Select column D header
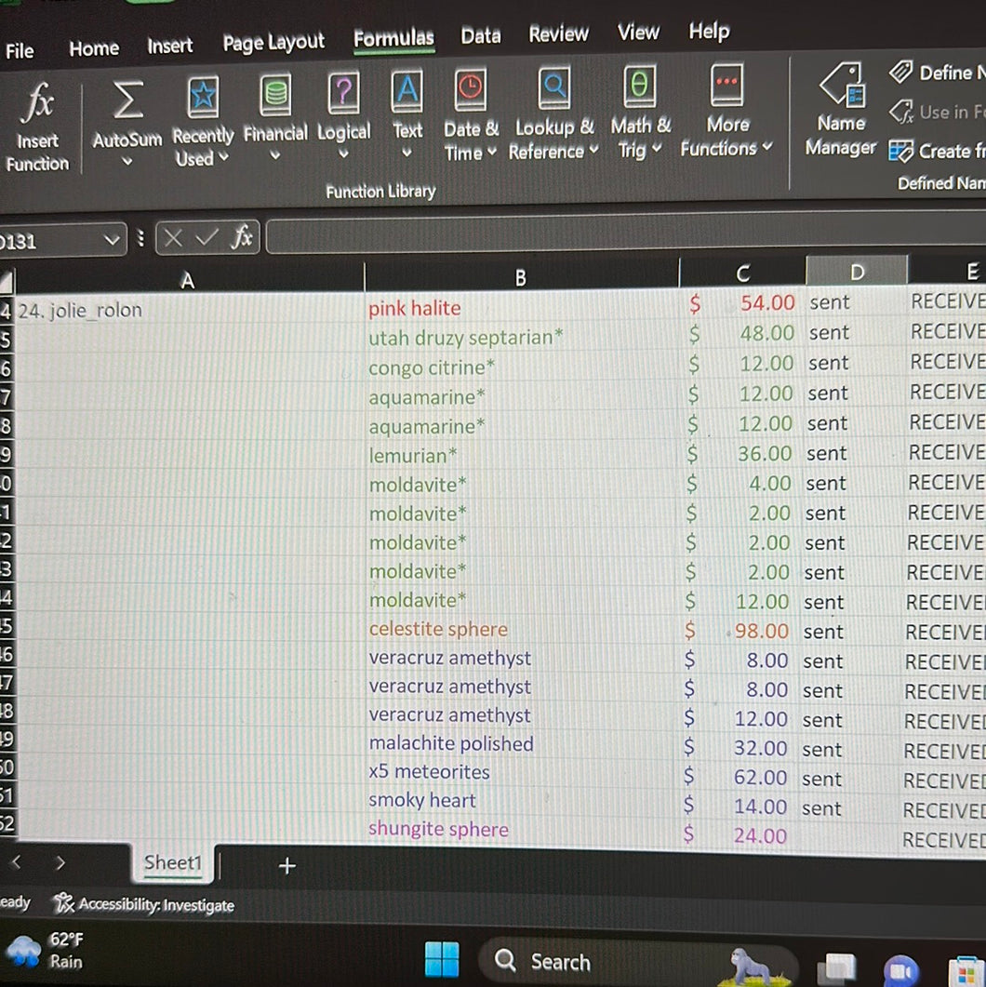Screen dimensions: 986x987 pyautogui.click(x=857, y=272)
